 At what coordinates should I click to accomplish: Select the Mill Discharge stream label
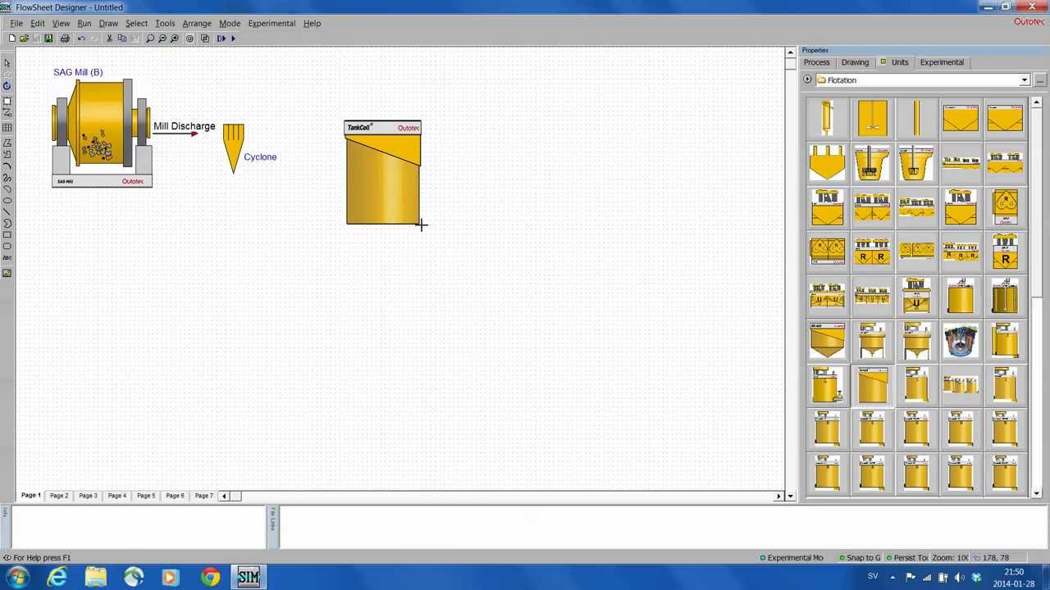tap(185, 126)
